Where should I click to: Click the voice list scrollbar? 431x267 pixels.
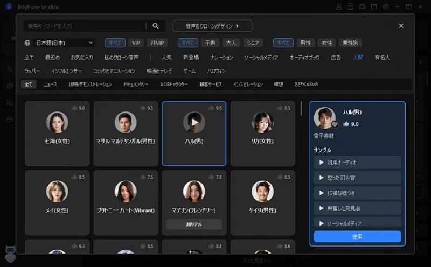point(301,109)
